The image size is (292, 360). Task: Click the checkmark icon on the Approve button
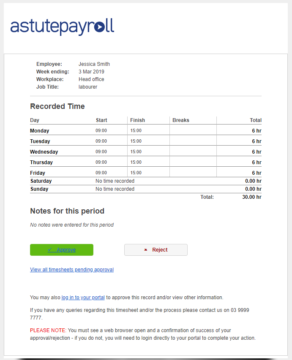pyautogui.click(x=49, y=249)
